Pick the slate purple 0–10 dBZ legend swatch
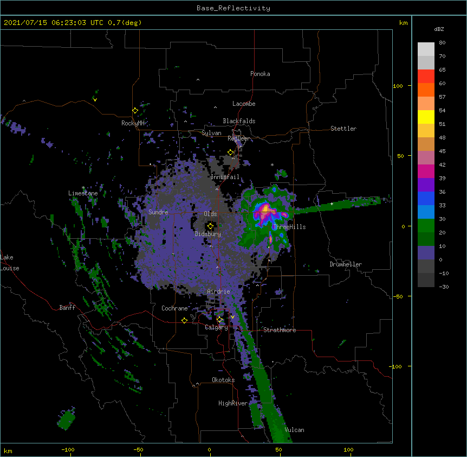 pos(426,253)
